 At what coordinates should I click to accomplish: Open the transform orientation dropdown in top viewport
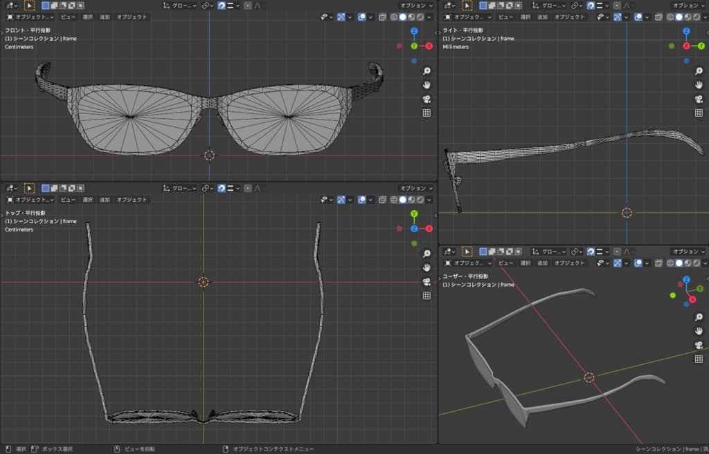tap(179, 188)
